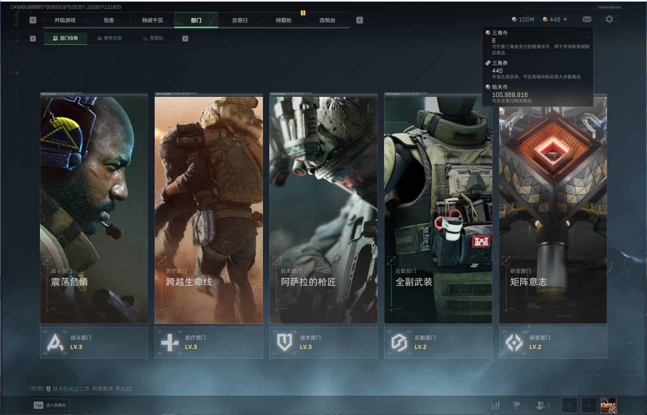Click 进入特勤处 Tab button

click(x=50, y=405)
